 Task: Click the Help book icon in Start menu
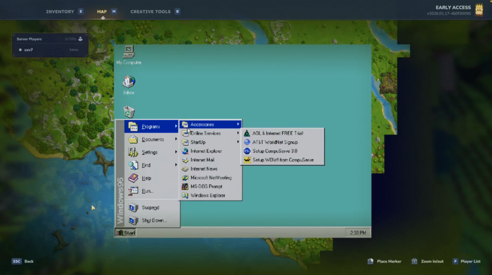[x=133, y=178]
